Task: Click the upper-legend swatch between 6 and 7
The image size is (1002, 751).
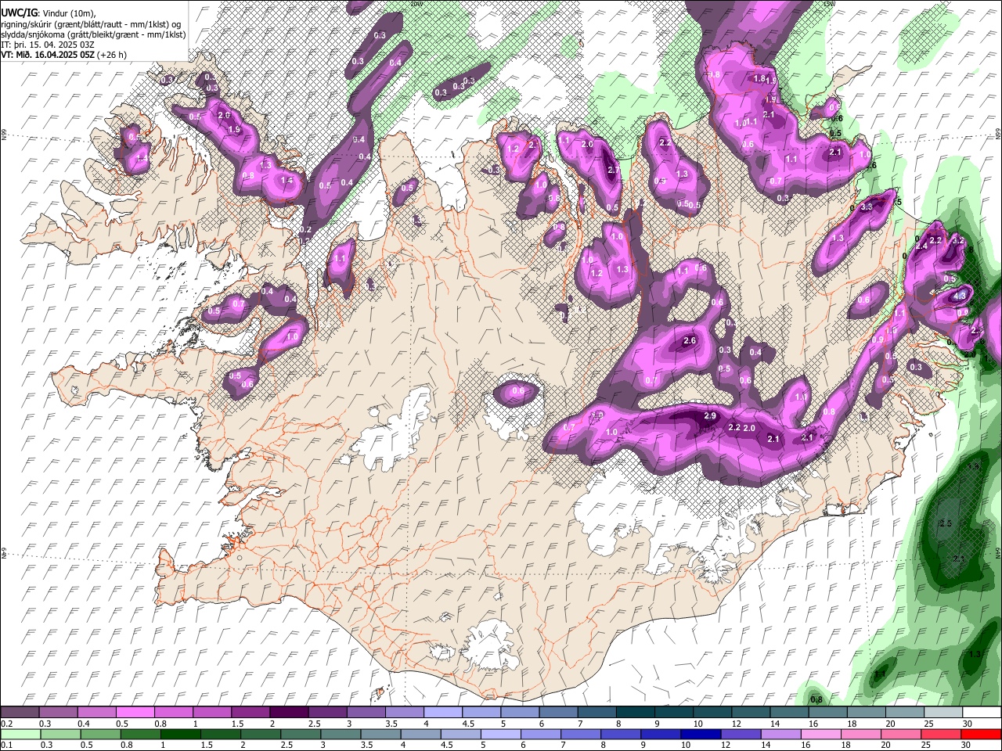Action: click(x=557, y=713)
